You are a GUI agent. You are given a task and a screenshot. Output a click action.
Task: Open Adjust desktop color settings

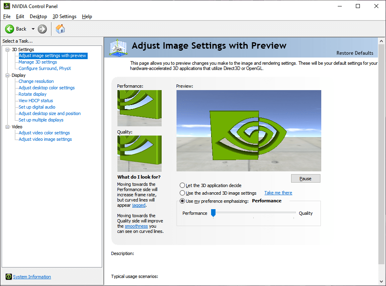point(47,88)
